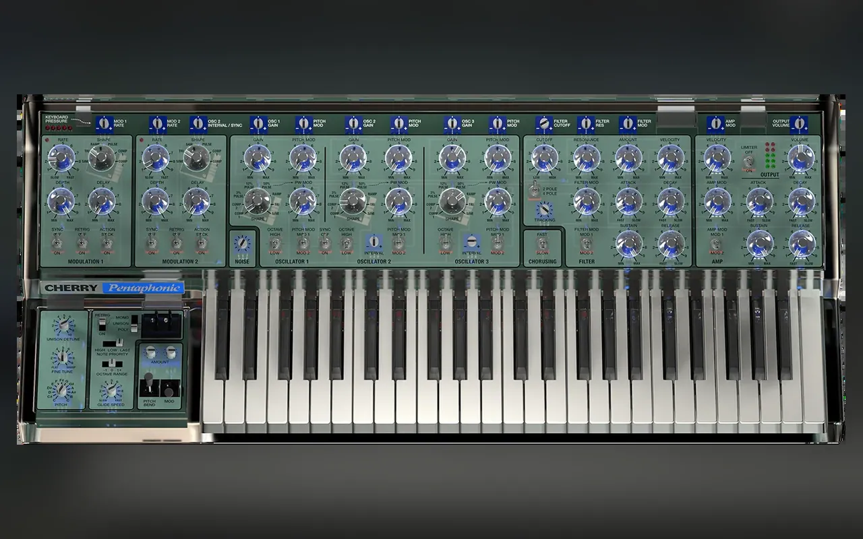
Task: Toggle Oscillator 2 OCTAVE high/low switch
Action: (347, 244)
